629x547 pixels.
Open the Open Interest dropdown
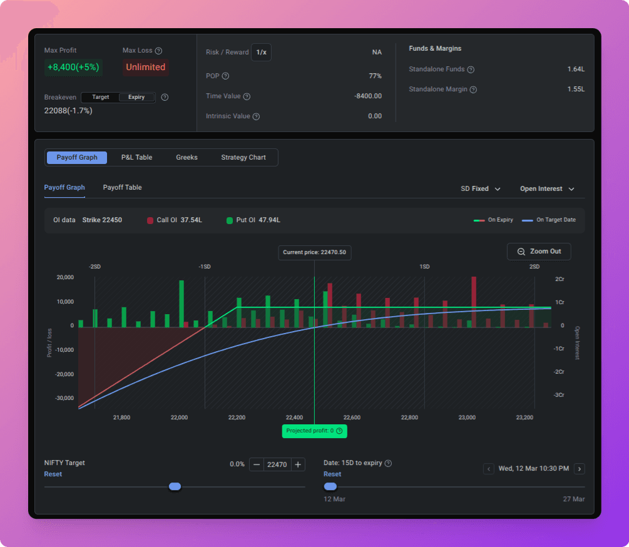tap(547, 188)
